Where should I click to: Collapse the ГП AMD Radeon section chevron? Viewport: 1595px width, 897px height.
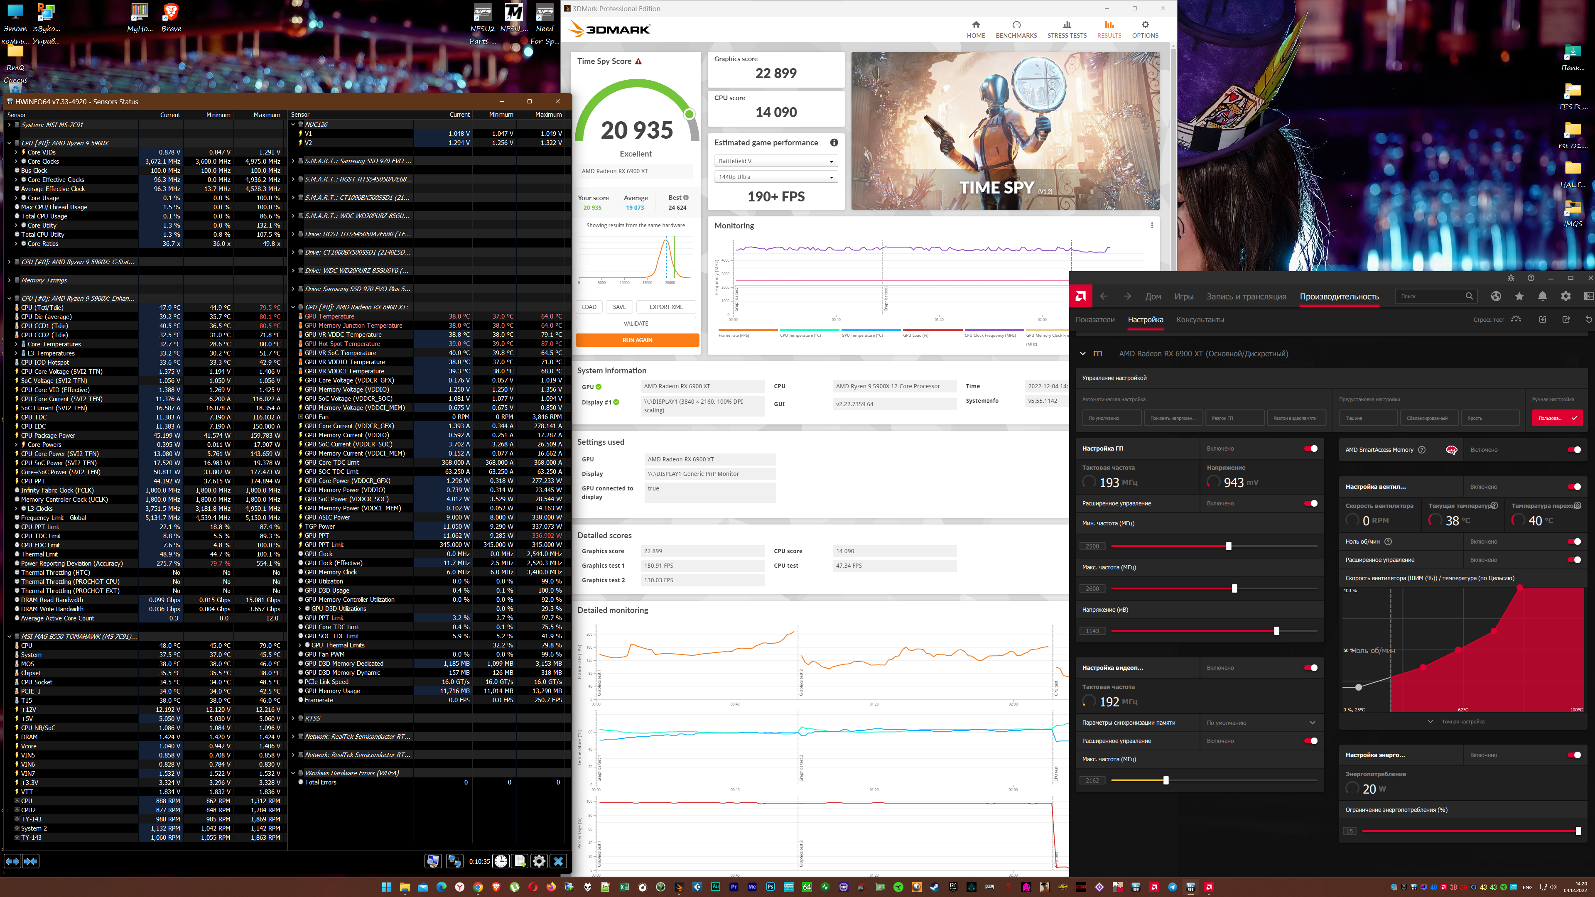[x=1082, y=354]
